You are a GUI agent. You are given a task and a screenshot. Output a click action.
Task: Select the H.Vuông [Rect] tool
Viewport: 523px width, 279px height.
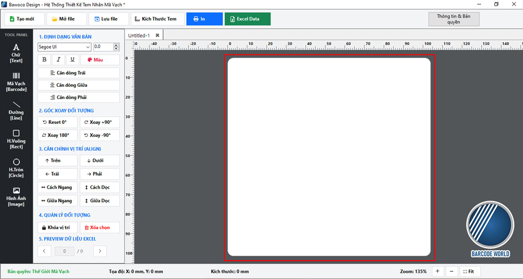coord(16,140)
